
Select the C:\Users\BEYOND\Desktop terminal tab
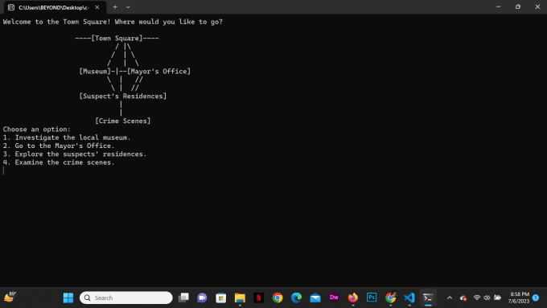pyautogui.click(x=53, y=7)
